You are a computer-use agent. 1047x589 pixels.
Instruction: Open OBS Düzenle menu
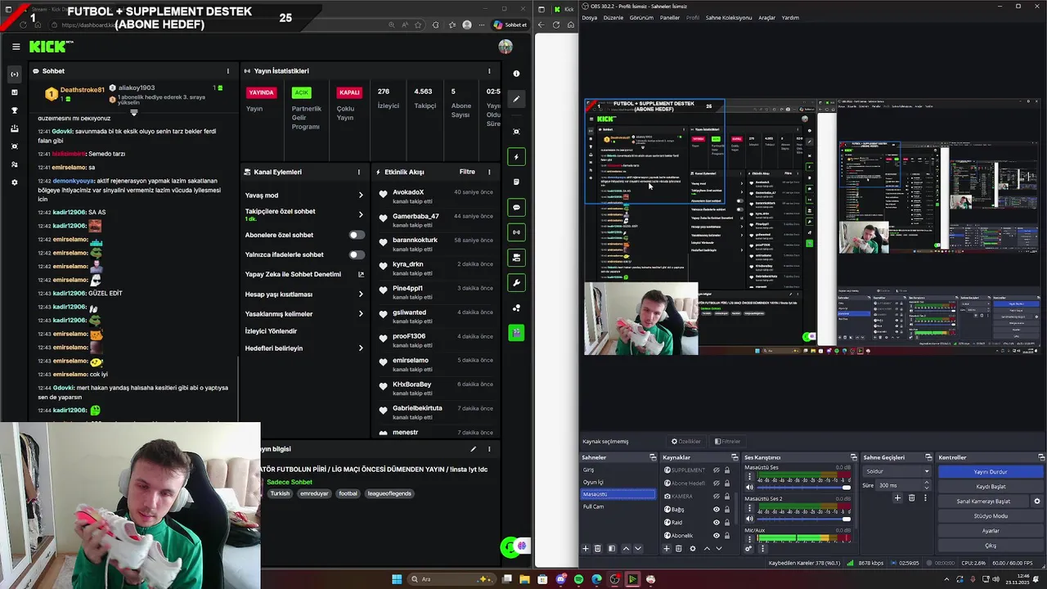(613, 17)
